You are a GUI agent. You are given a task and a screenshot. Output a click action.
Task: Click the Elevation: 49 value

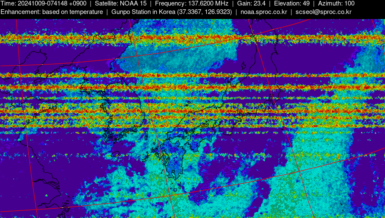[292, 3]
